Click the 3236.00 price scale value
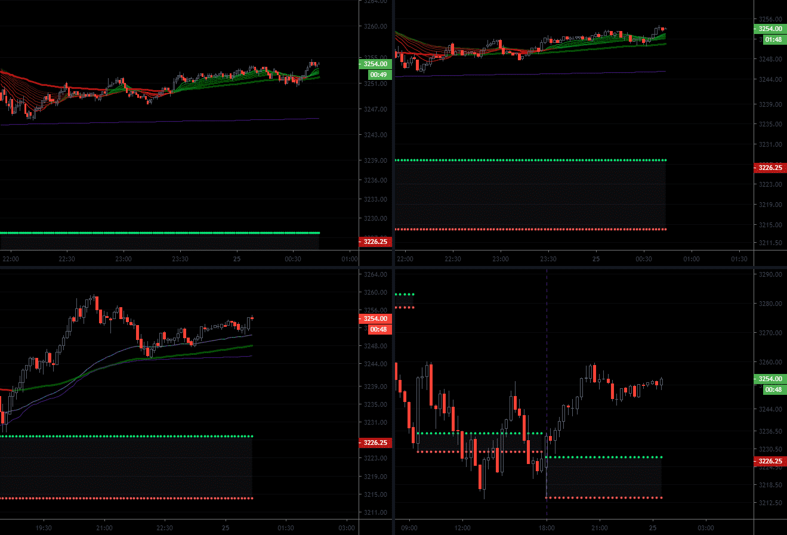787x535 pixels. click(x=375, y=180)
